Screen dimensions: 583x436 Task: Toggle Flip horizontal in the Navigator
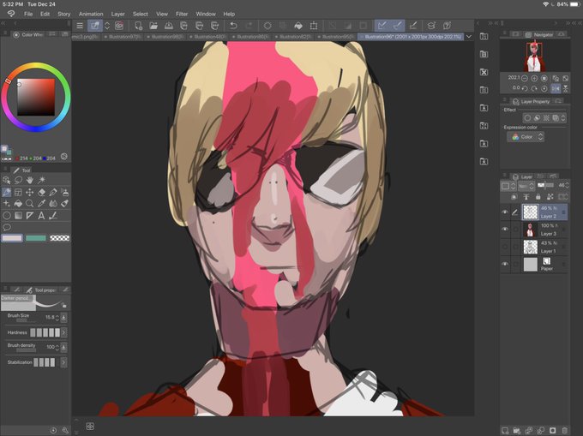click(556, 88)
